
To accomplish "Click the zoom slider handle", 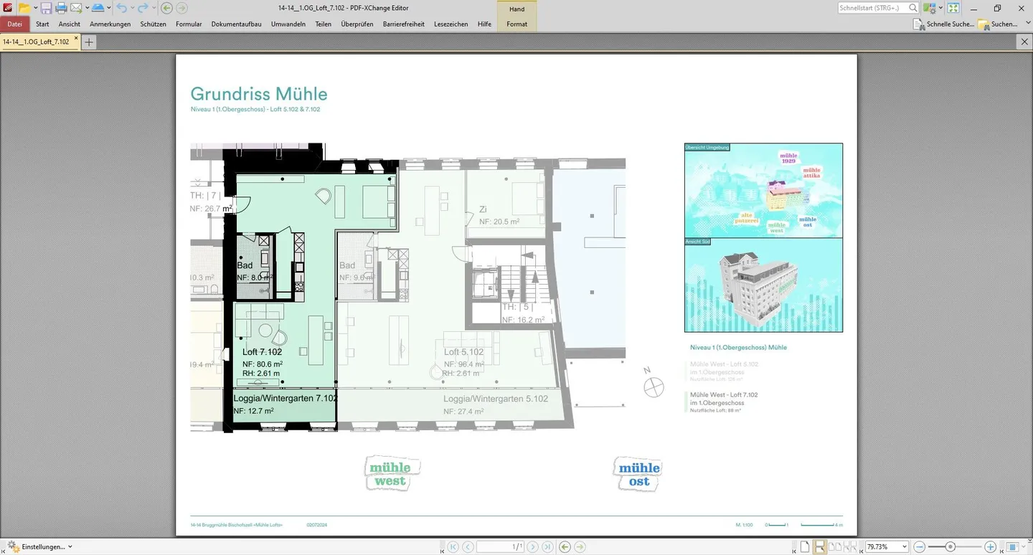I will point(951,547).
